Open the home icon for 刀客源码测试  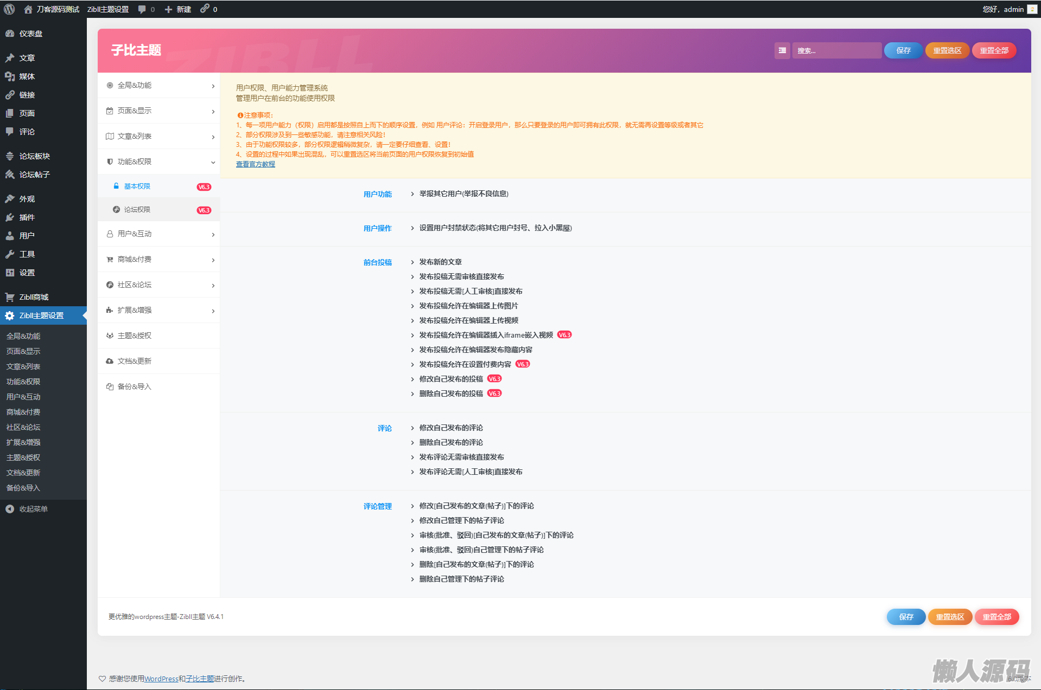click(x=28, y=9)
